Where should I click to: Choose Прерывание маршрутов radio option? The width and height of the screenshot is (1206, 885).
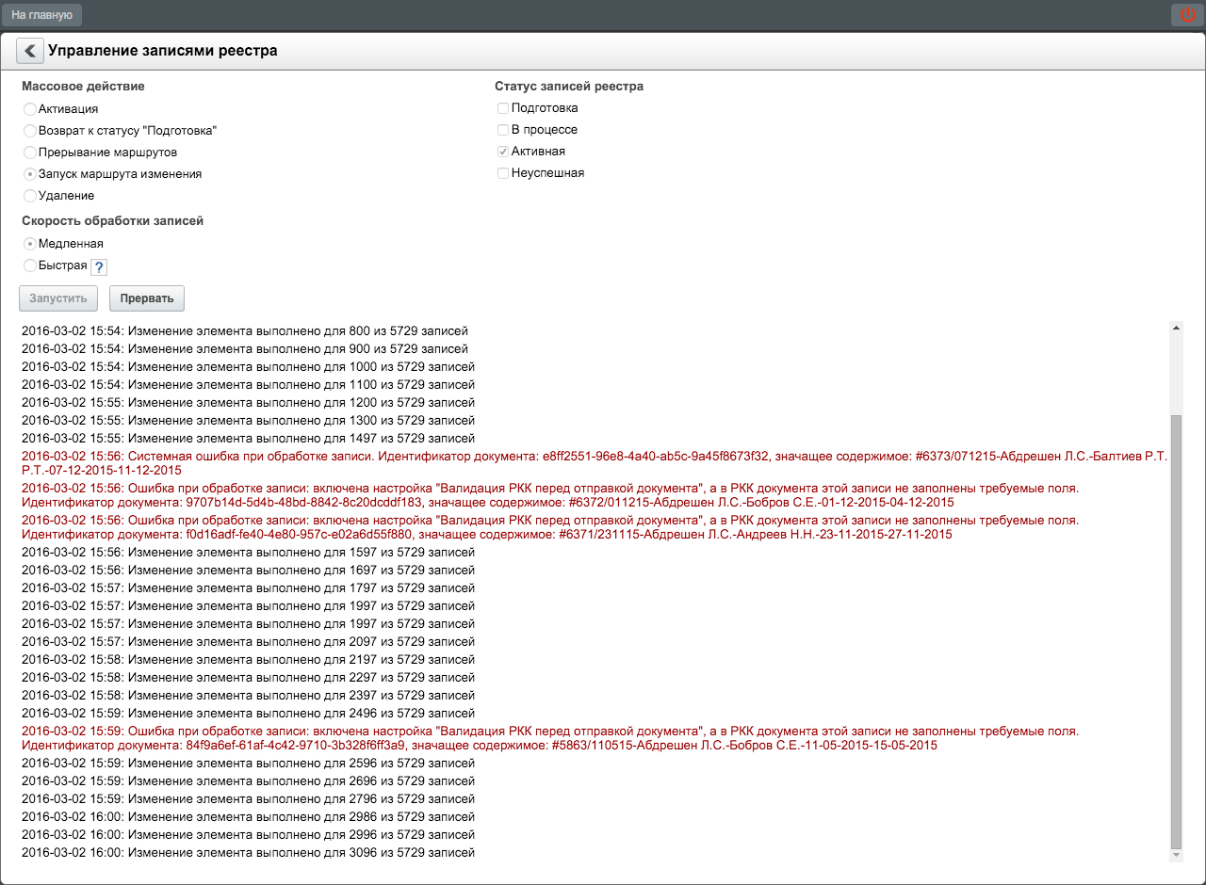click(30, 153)
